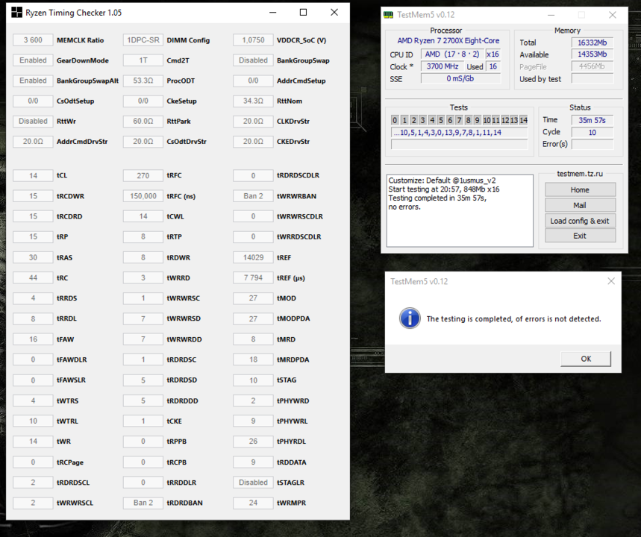Click the Exit button in TestMem5
The height and width of the screenshot is (537, 641).
(x=580, y=236)
